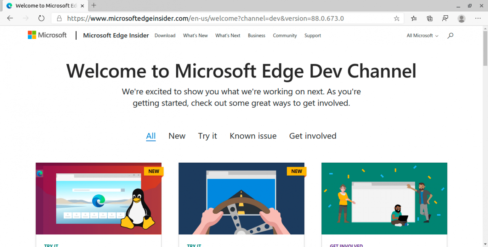Image resolution: width=488 pixels, height=247 pixels.
Task: Open the Collections panel
Action: point(430,18)
